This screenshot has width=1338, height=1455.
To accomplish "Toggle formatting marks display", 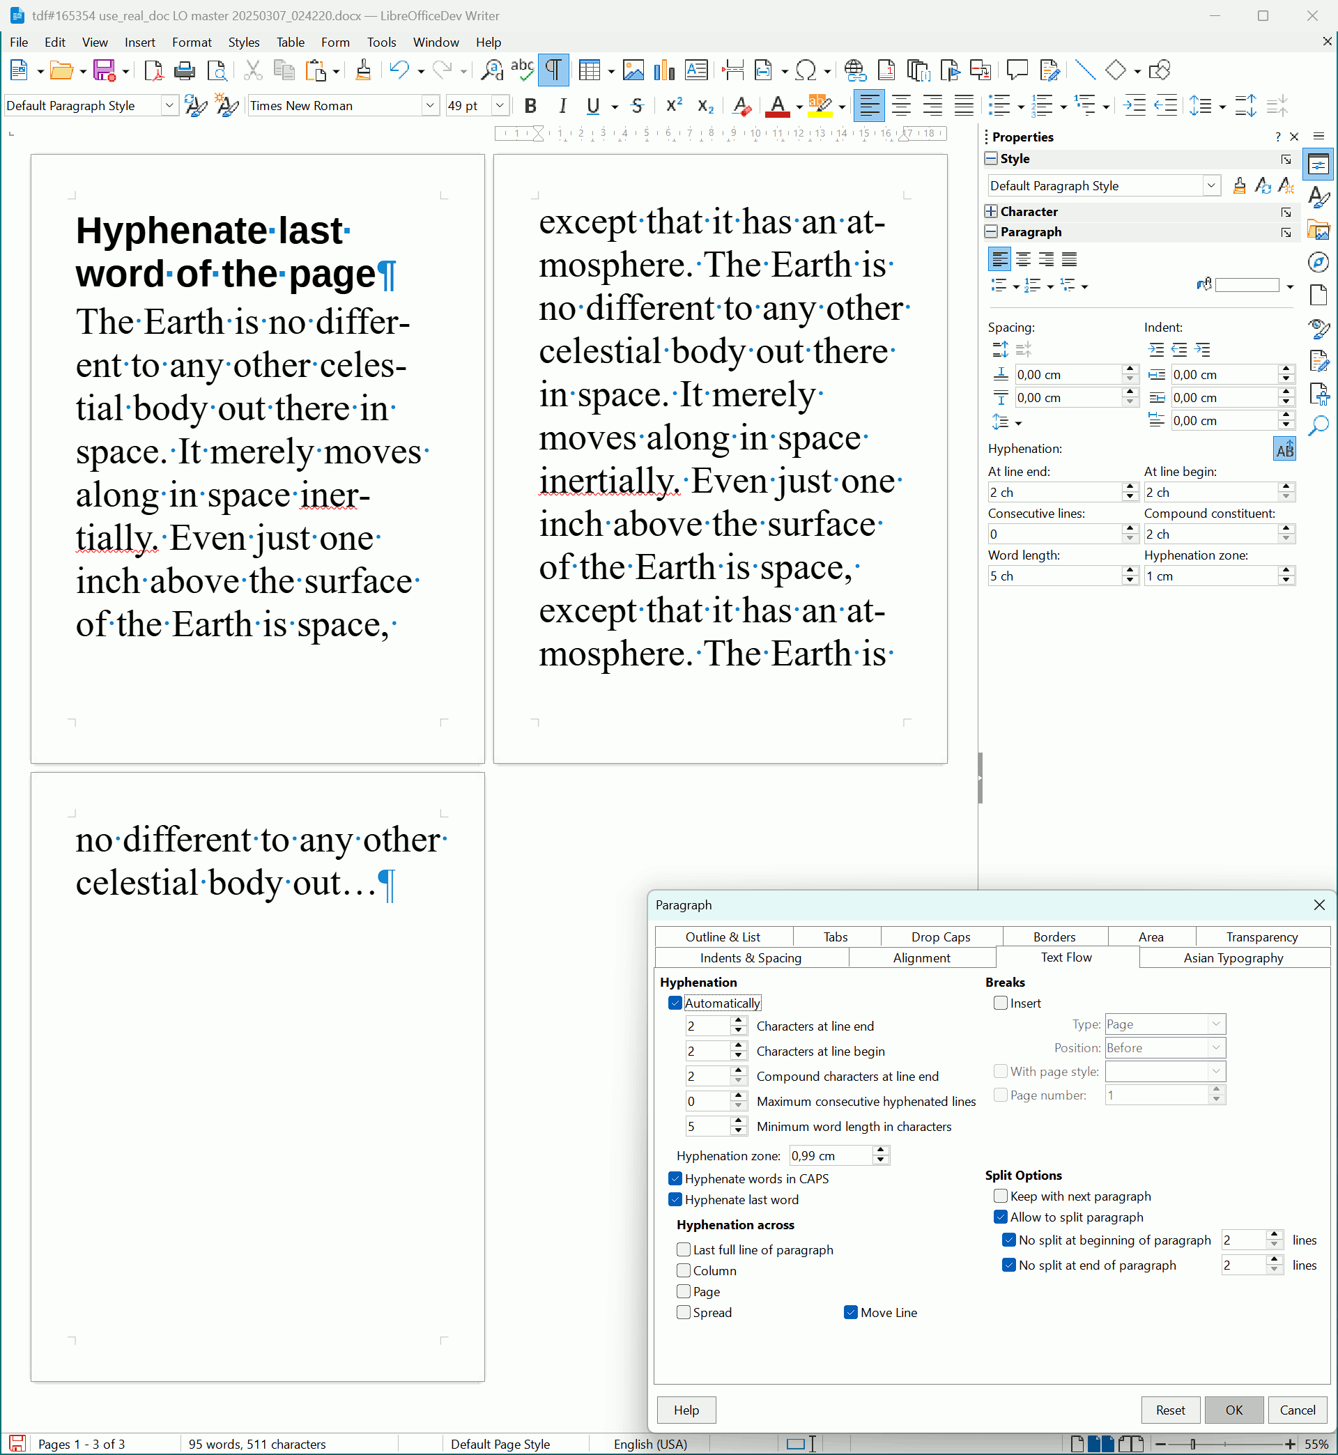I will pos(553,70).
